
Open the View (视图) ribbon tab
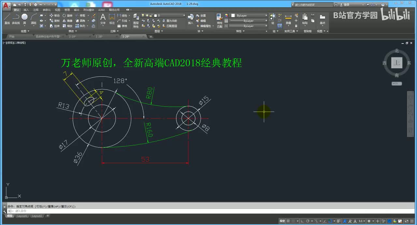pyautogui.click(x=57, y=10)
